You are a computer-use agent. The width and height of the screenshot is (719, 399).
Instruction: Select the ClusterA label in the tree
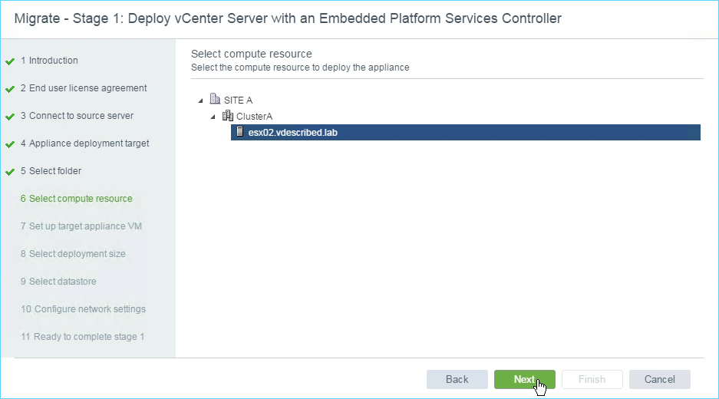[255, 117]
